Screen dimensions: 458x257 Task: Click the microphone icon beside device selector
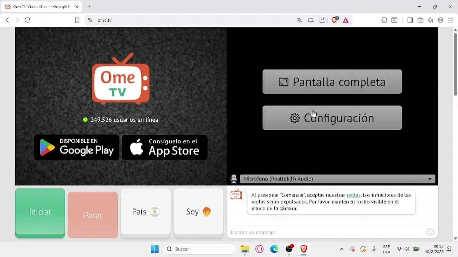(x=234, y=179)
